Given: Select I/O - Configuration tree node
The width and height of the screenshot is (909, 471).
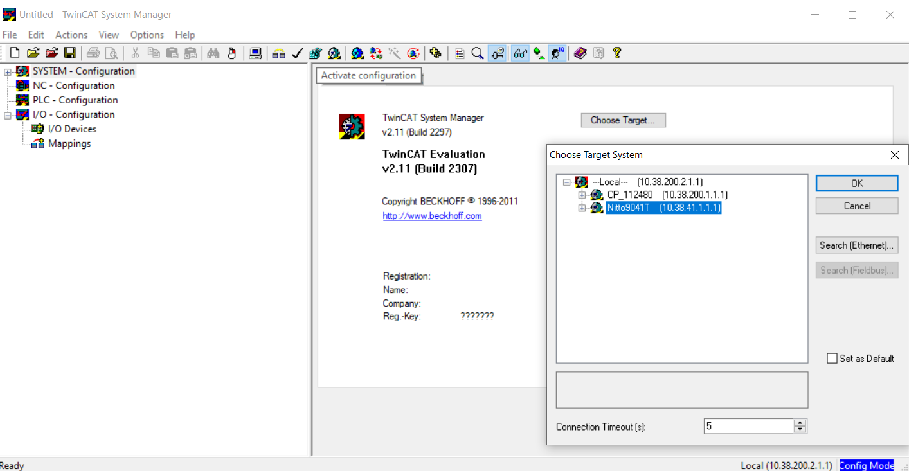Looking at the screenshot, I should pyautogui.click(x=74, y=114).
